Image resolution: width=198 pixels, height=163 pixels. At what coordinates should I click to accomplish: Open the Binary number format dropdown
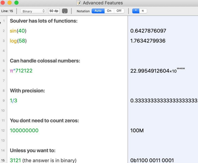33,11
